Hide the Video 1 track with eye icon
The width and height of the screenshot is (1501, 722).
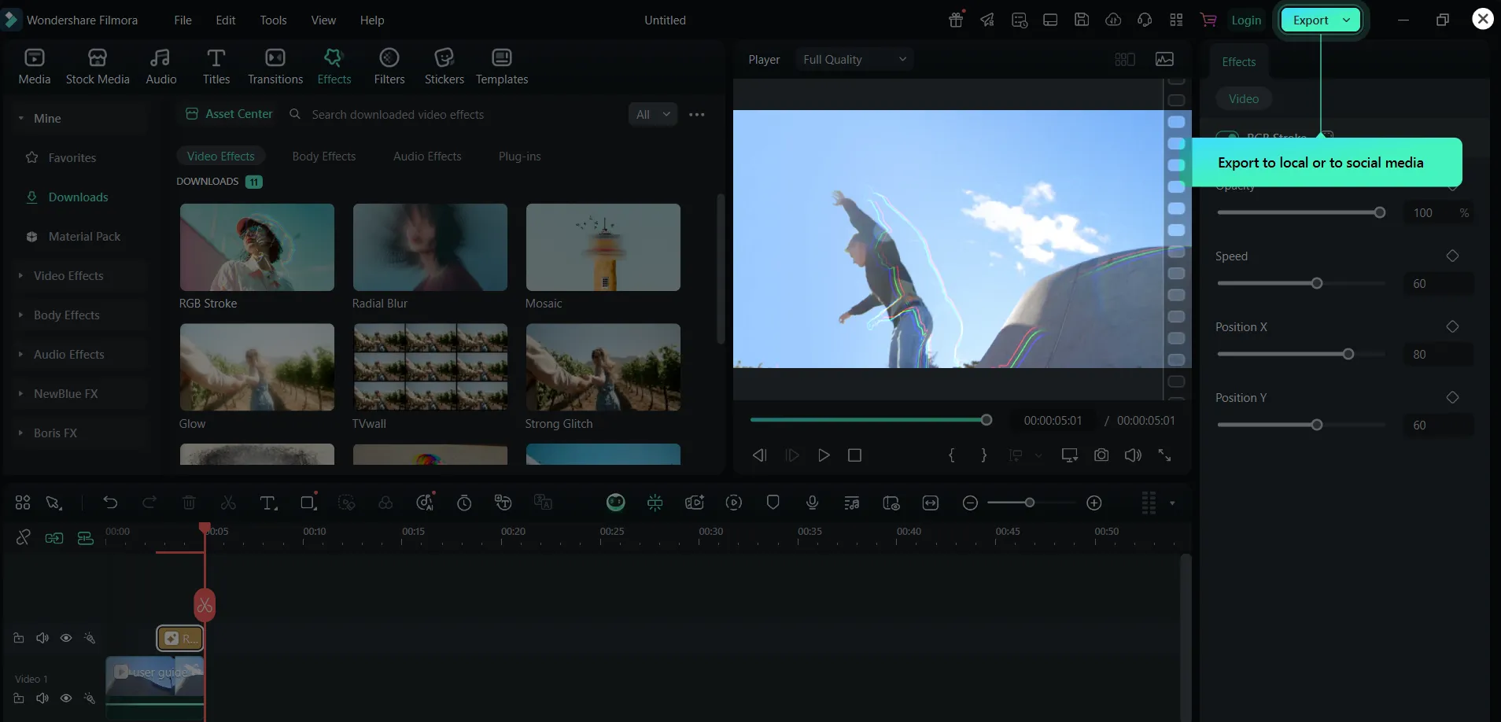pos(66,698)
